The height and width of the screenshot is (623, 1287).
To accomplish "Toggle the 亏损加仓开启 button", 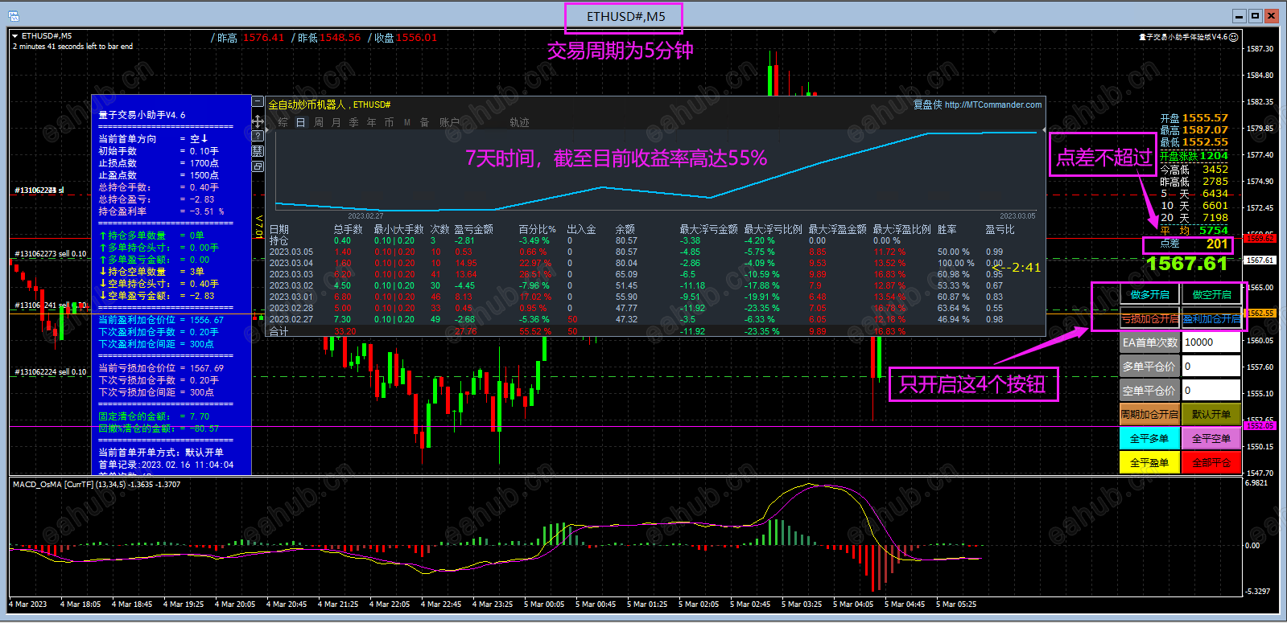I will click(1149, 319).
